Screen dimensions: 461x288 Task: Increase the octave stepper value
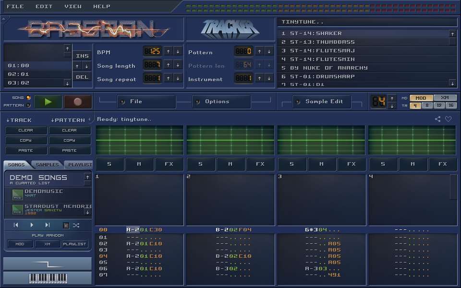(392, 98)
